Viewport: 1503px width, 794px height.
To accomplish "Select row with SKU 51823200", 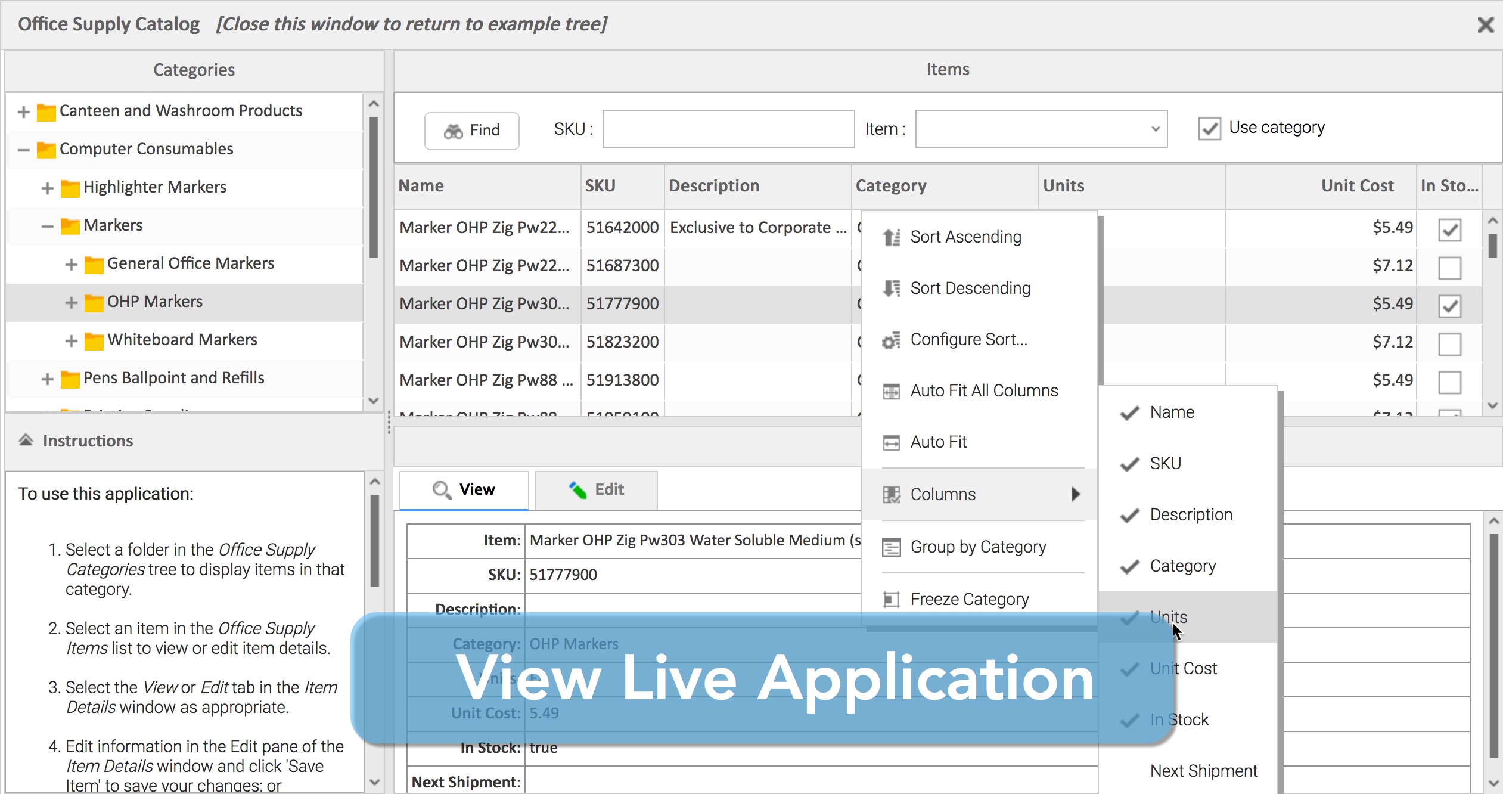I will (937, 343).
